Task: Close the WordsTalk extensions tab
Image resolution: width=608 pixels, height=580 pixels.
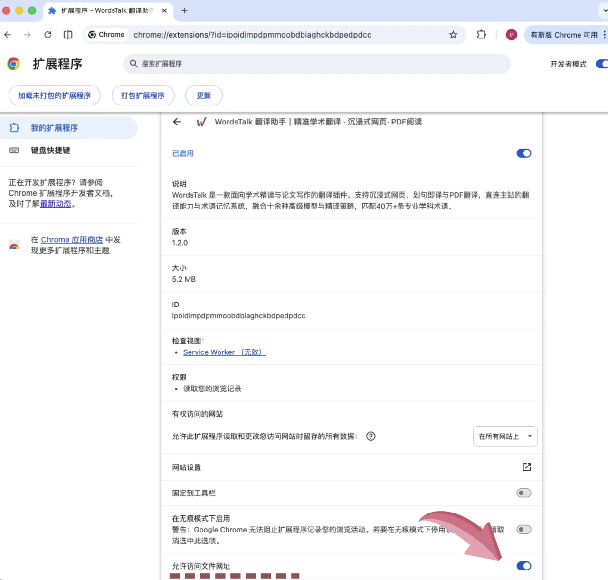Action: pyautogui.click(x=164, y=10)
